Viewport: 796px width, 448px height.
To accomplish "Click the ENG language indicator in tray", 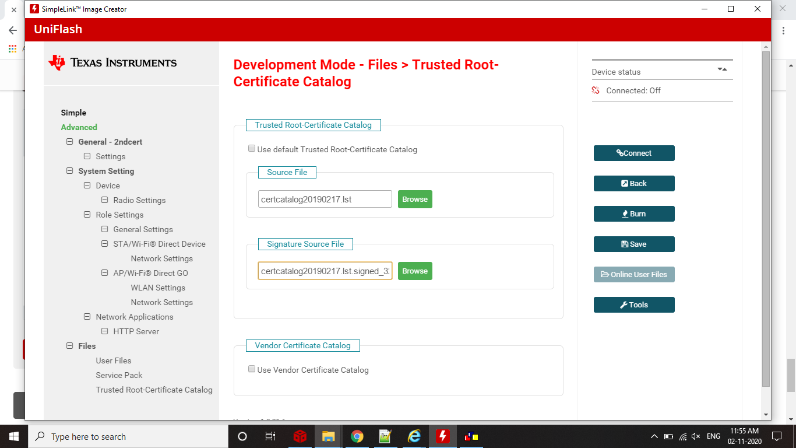I will click(x=713, y=436).
